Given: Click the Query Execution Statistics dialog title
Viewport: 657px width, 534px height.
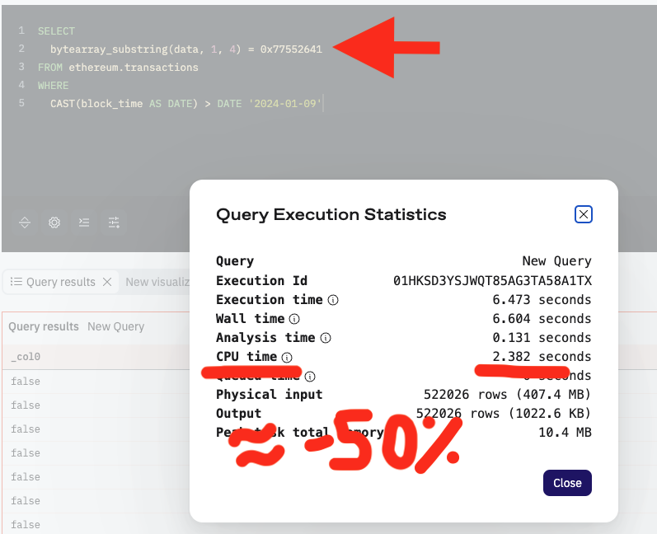Looking at the screenshot, I should (331, 214).
